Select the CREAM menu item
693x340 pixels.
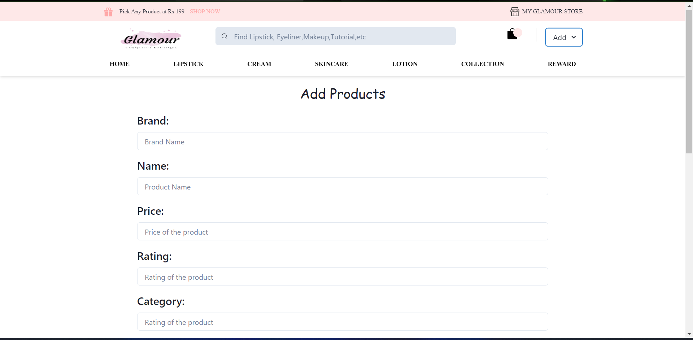coord(259,64)
